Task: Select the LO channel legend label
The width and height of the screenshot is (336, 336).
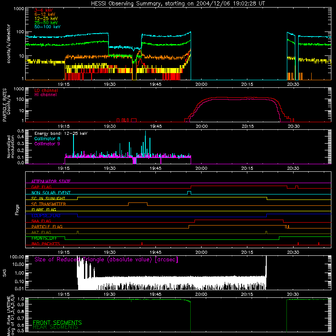Action: pos(46,90)
